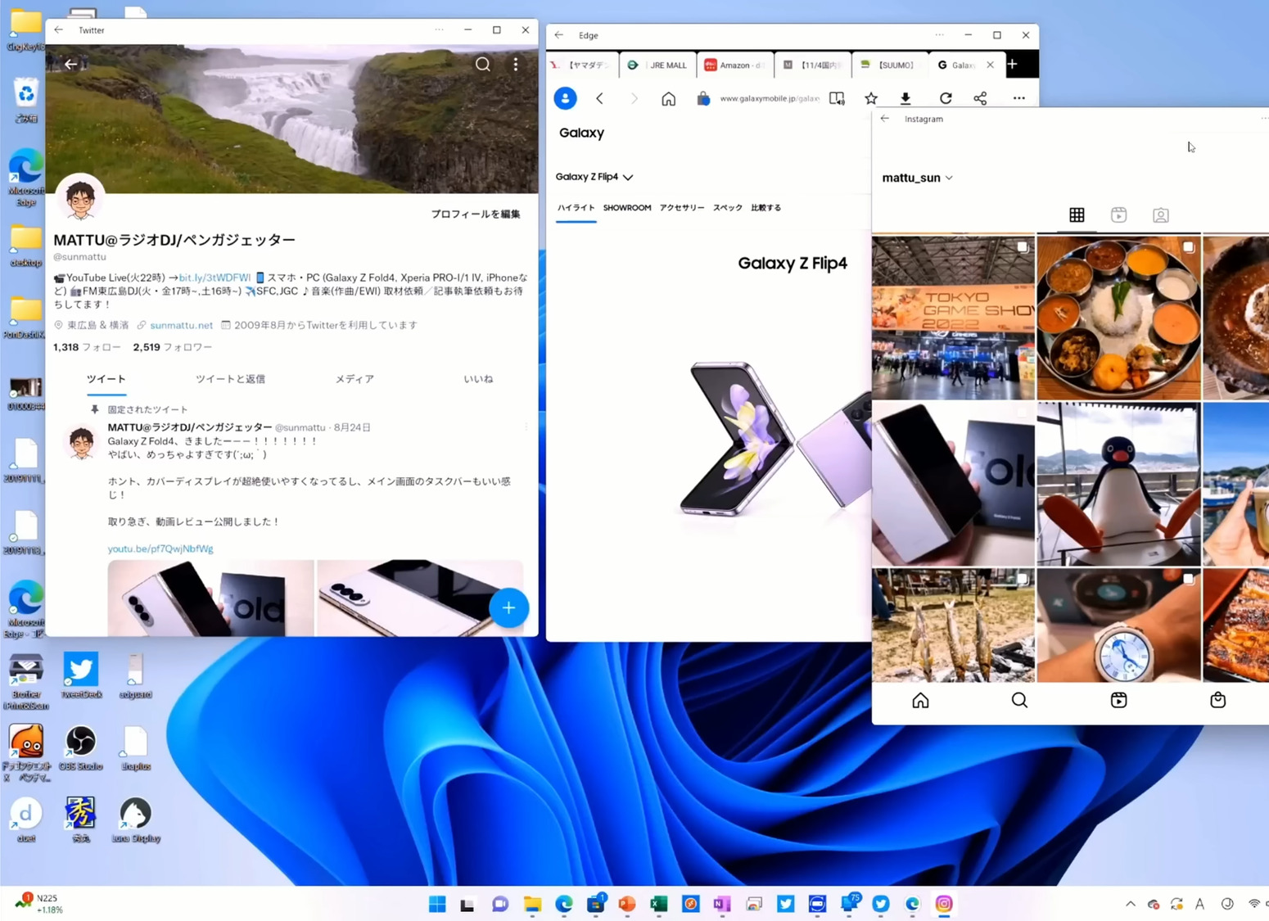Open OneNote from the taskbar
The height and width of the screenshot is (921, 1269).
pos(722,904)
